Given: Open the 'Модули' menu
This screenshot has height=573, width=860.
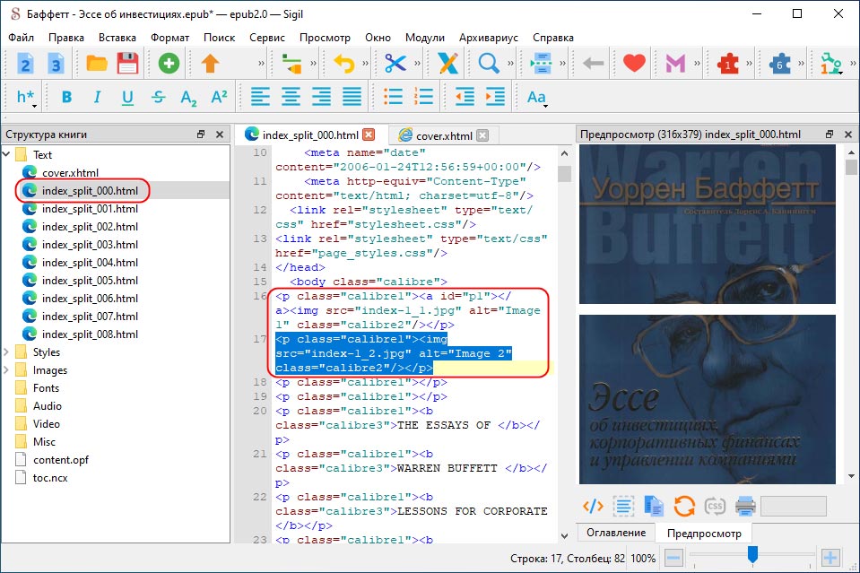Looking at the screenshot, I should point(425,38).
